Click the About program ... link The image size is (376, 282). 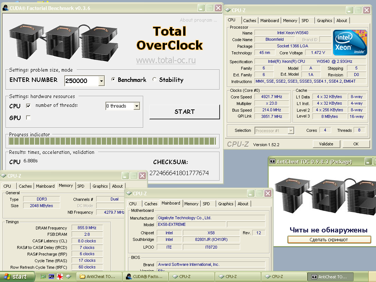198,20
